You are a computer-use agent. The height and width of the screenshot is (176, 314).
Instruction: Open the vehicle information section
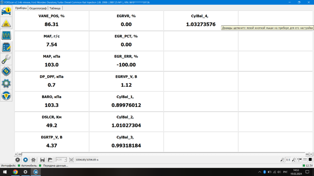6,11
